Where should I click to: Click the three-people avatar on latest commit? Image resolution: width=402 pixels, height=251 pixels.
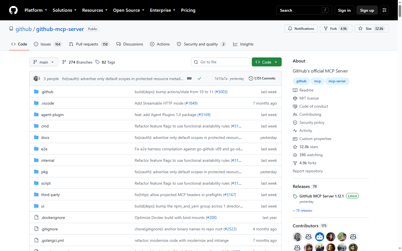coord(37,78)
